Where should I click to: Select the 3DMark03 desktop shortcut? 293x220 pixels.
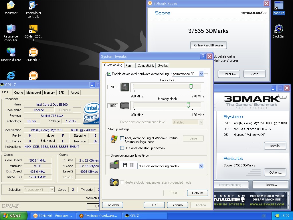click(33, 55)
